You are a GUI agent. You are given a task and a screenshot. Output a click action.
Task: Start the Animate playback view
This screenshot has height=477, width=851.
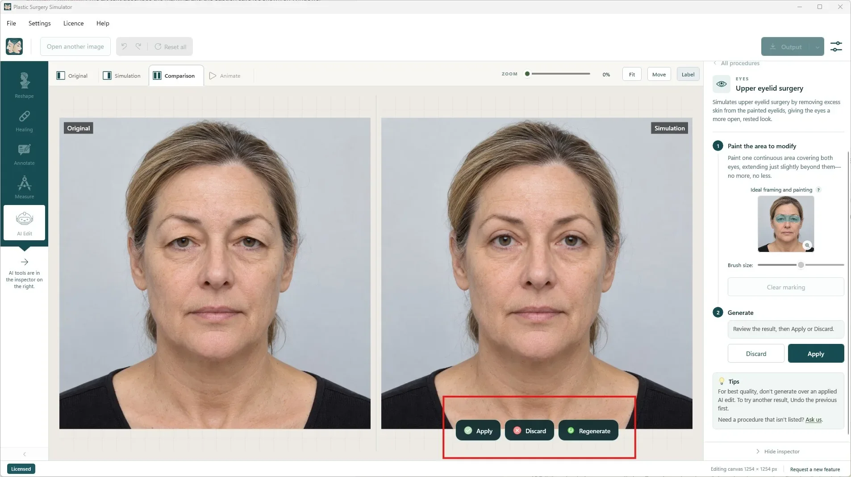click(225, 75)
